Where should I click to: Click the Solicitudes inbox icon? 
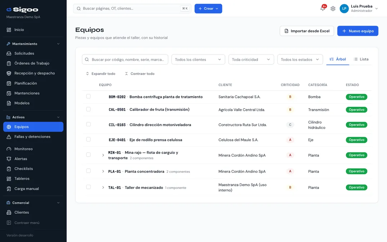coord(9,53)
